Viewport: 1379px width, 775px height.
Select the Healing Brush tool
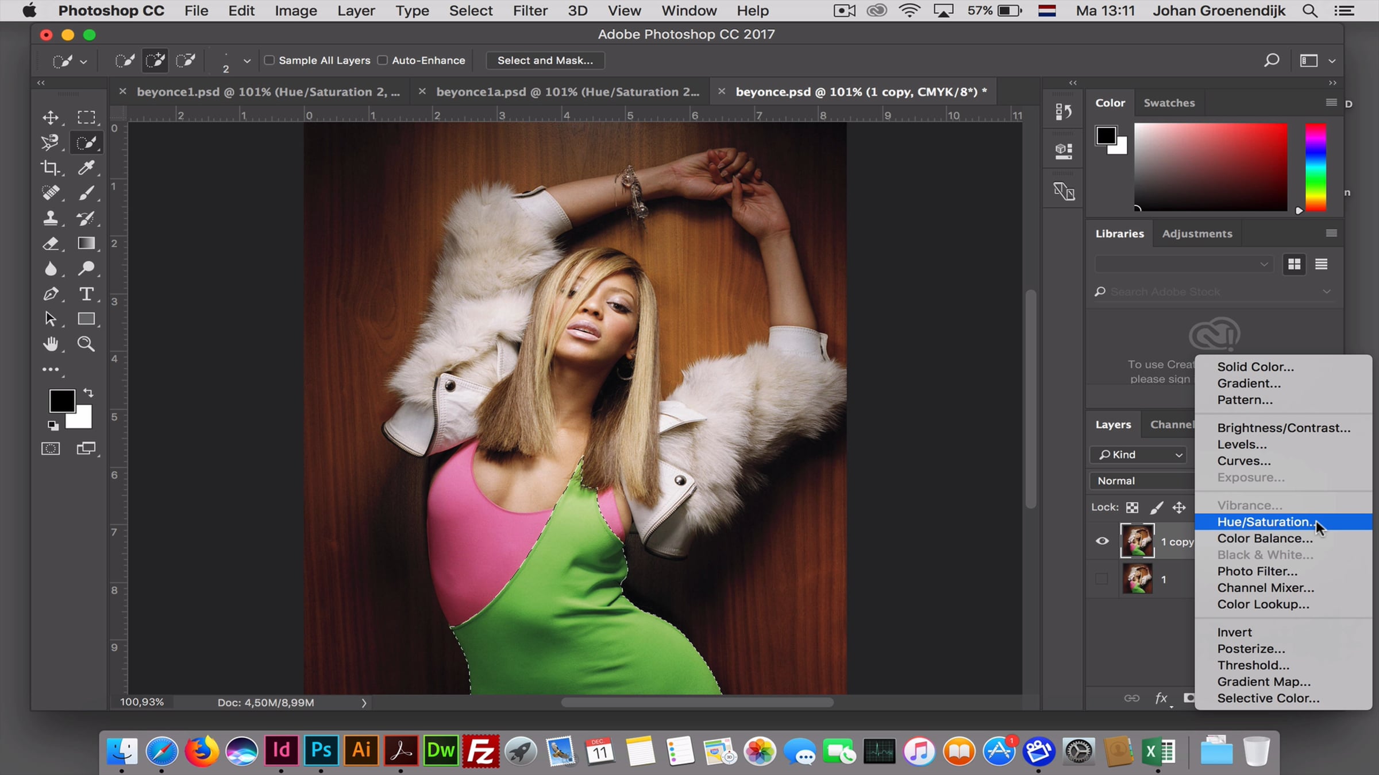coord(51,193)
